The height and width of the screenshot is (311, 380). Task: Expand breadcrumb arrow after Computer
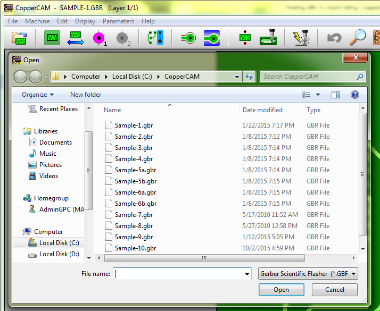coord(106,77)
